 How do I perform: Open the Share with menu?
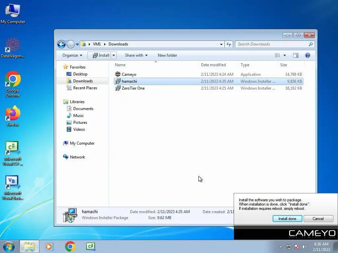click(136, 55)
